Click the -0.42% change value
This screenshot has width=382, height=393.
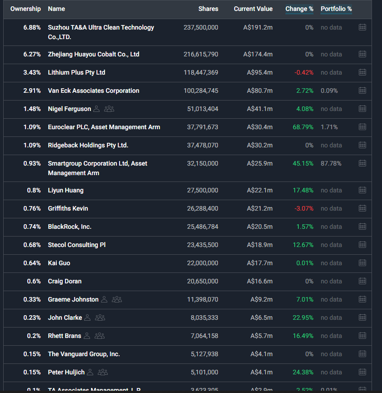(304, 72)
